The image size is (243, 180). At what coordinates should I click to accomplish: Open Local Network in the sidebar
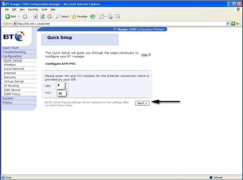pyautogui.click(x=14, y=69)
